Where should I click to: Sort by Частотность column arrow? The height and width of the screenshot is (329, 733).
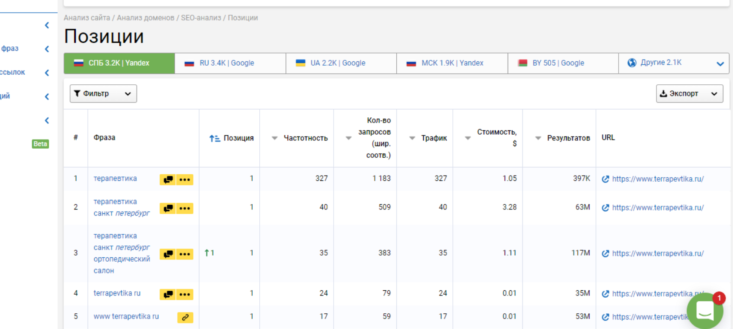pyautogui.click(x=274, y=138)
